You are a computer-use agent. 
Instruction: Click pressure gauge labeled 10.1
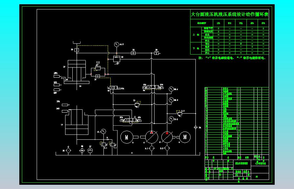pos(103,131)
